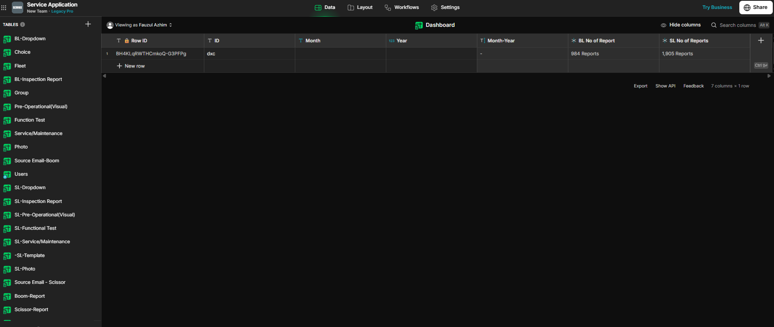
Task: Switch to the Layout tab
Action: tap(360, 8)
